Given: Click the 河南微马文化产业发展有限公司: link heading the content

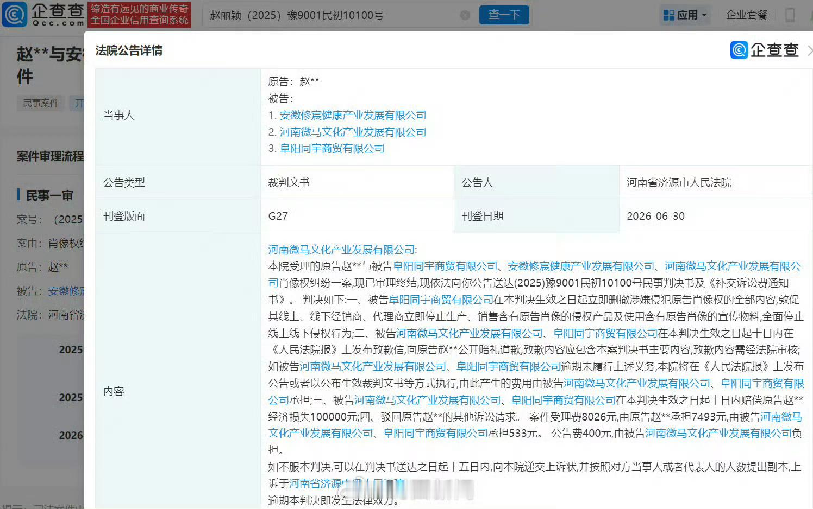Looking at the screenshot, I should click(342, 250).
